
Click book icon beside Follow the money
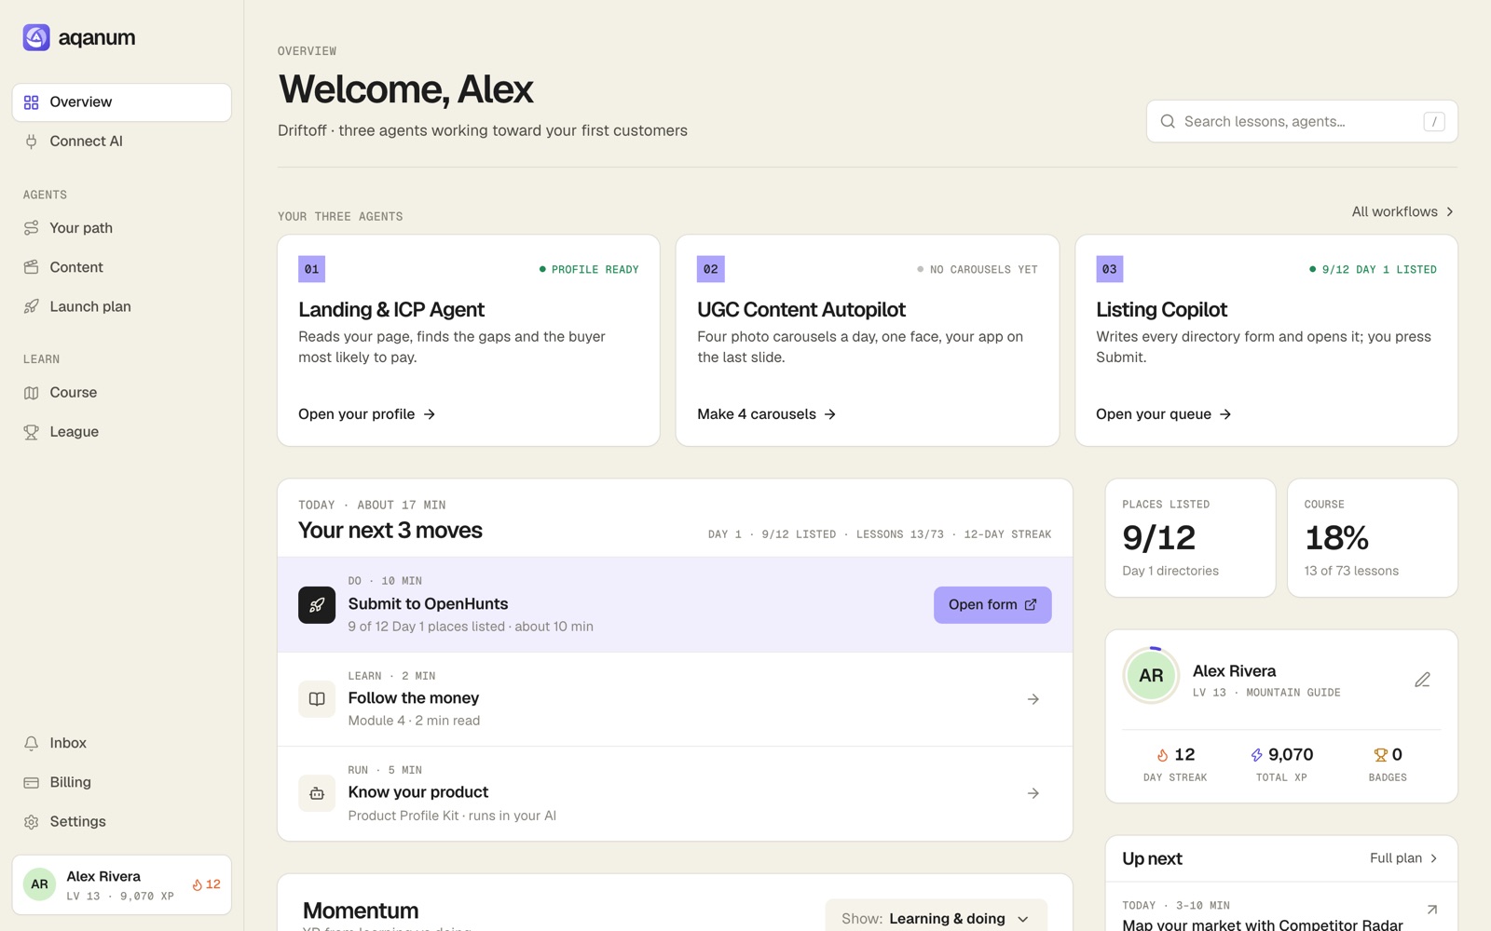pyautogui.click(x=317, y=699)
